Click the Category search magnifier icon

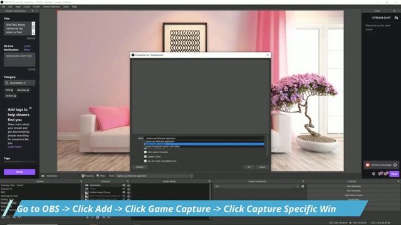[7, 83]
